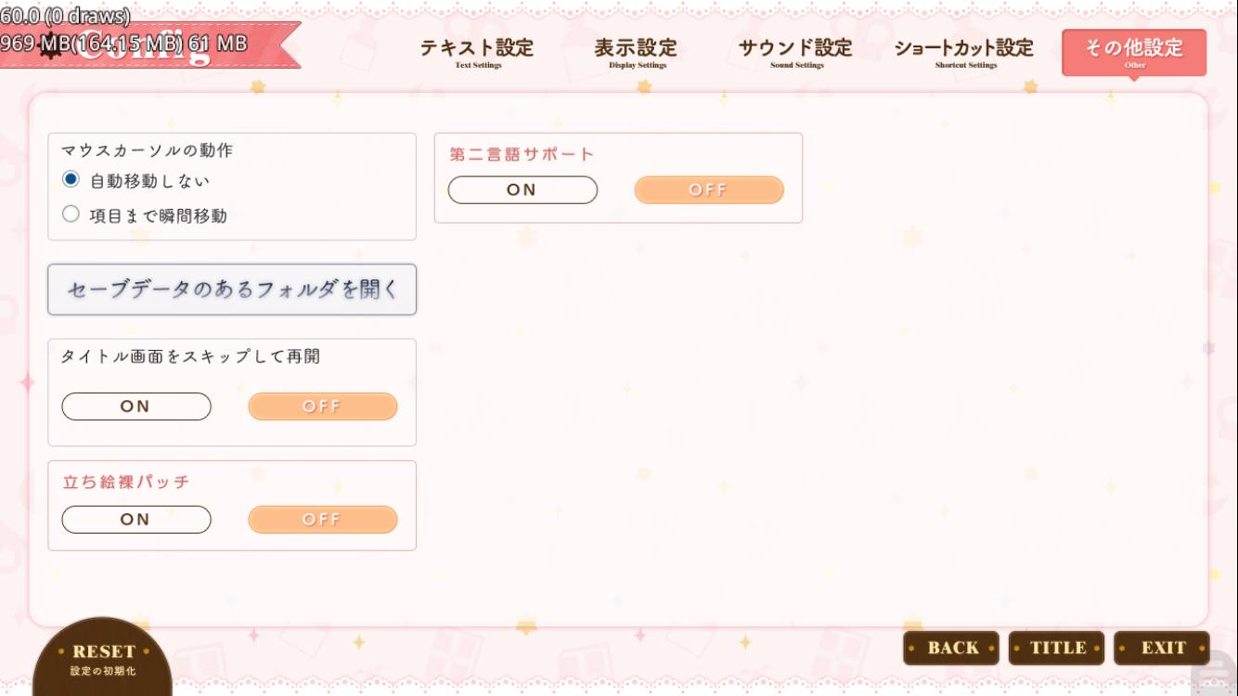Return to the TITLE screen button
The image size is (1238, 696).
pos(1056,648)
